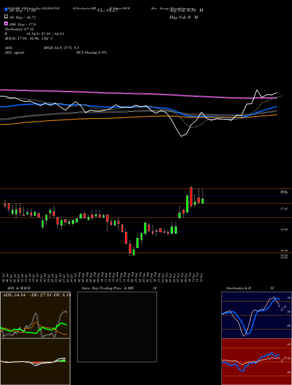292x385 pixels.
Task: Click the 'Stochastics: 67.12' readout
Action: coord(19,29)
